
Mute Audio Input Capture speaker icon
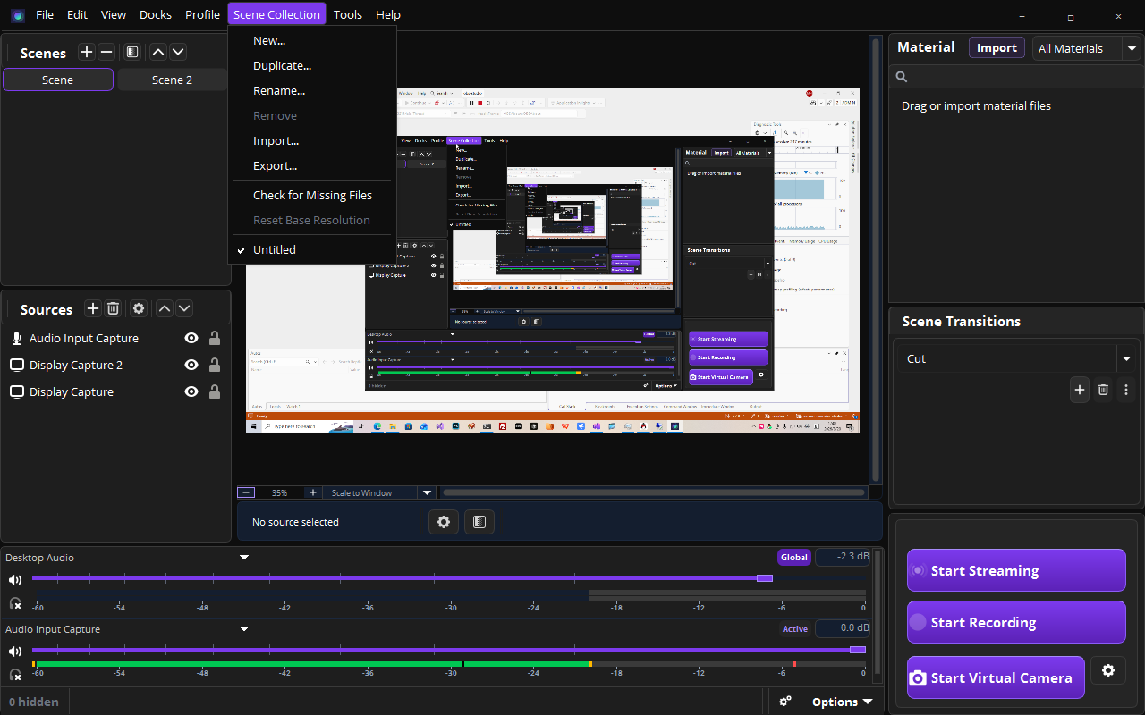[15, 651]
